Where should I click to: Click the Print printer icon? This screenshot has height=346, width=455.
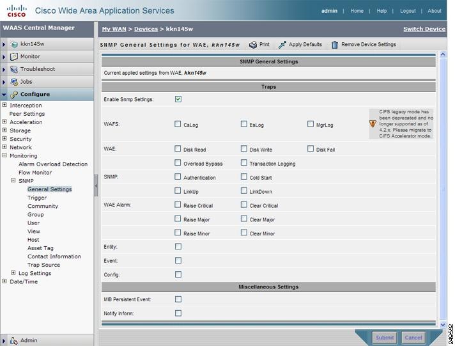point(253,45)
